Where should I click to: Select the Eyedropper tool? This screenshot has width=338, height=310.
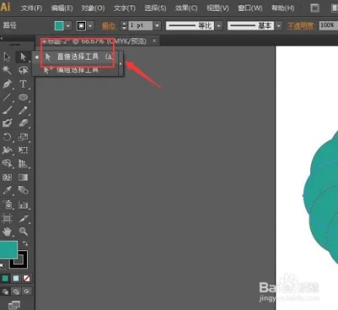(7, 191)
